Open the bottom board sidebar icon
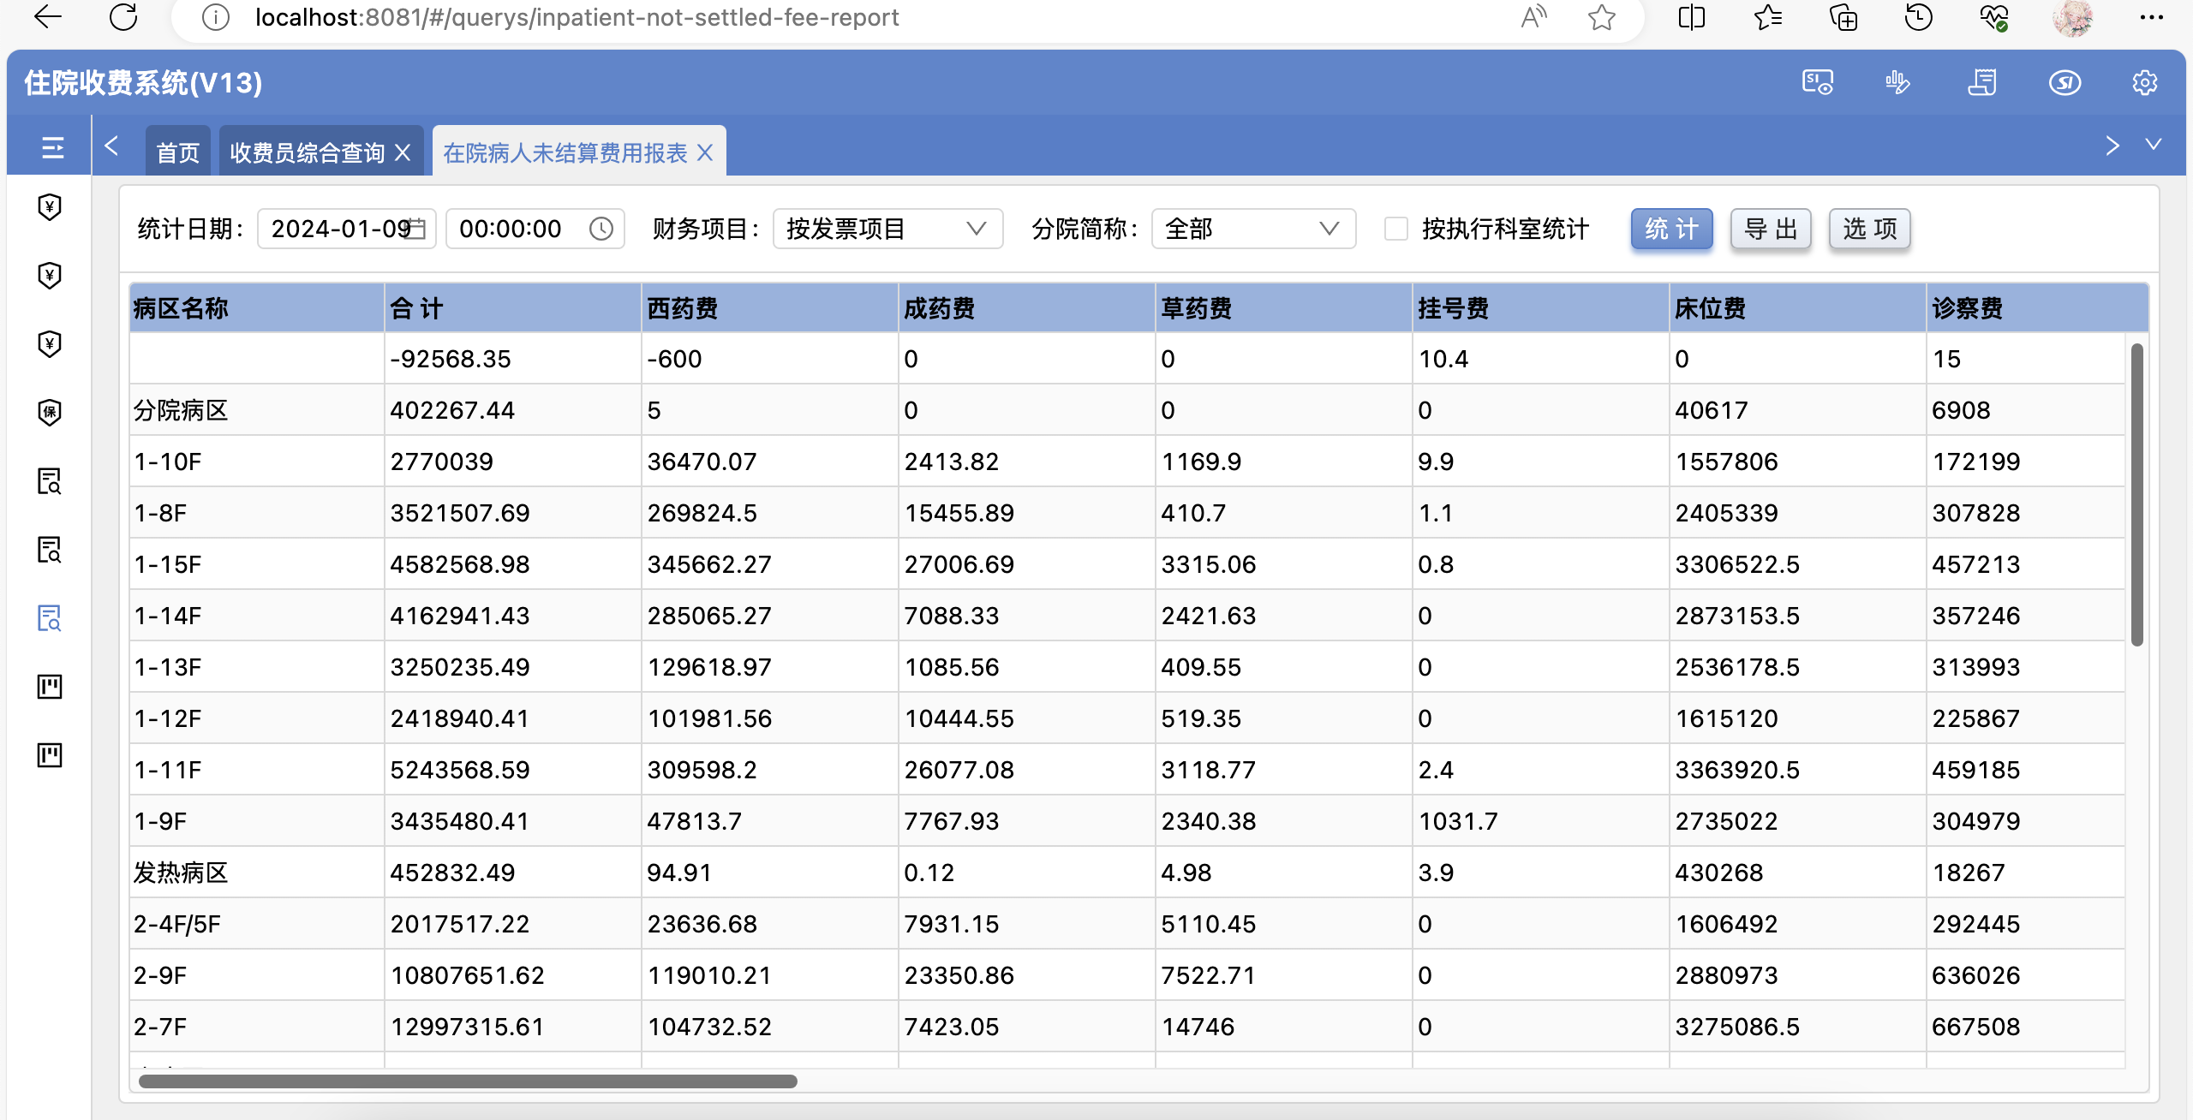Image resolution: width=2193 pixels, height=1120 pixels. pyautogui.click(x=50, y=754)
